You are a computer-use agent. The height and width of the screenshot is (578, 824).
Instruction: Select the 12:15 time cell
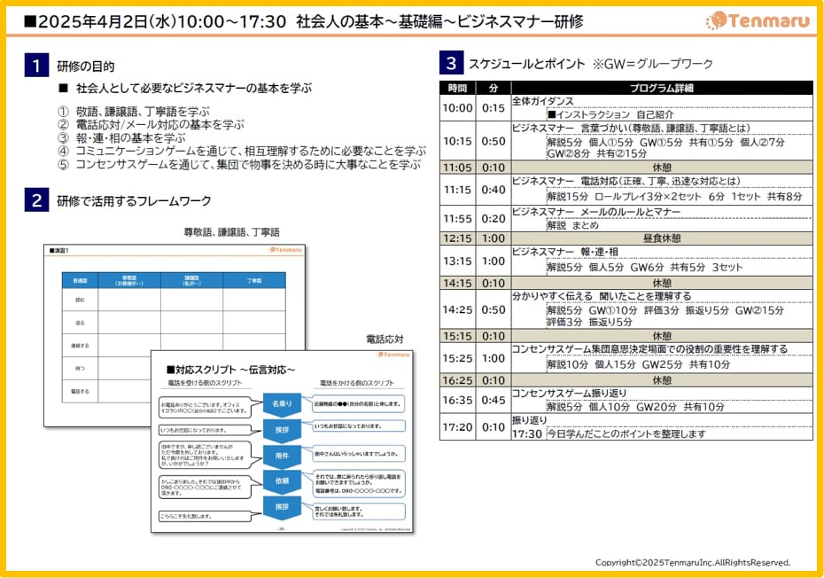pyautogui.click(x=457, y=238)
